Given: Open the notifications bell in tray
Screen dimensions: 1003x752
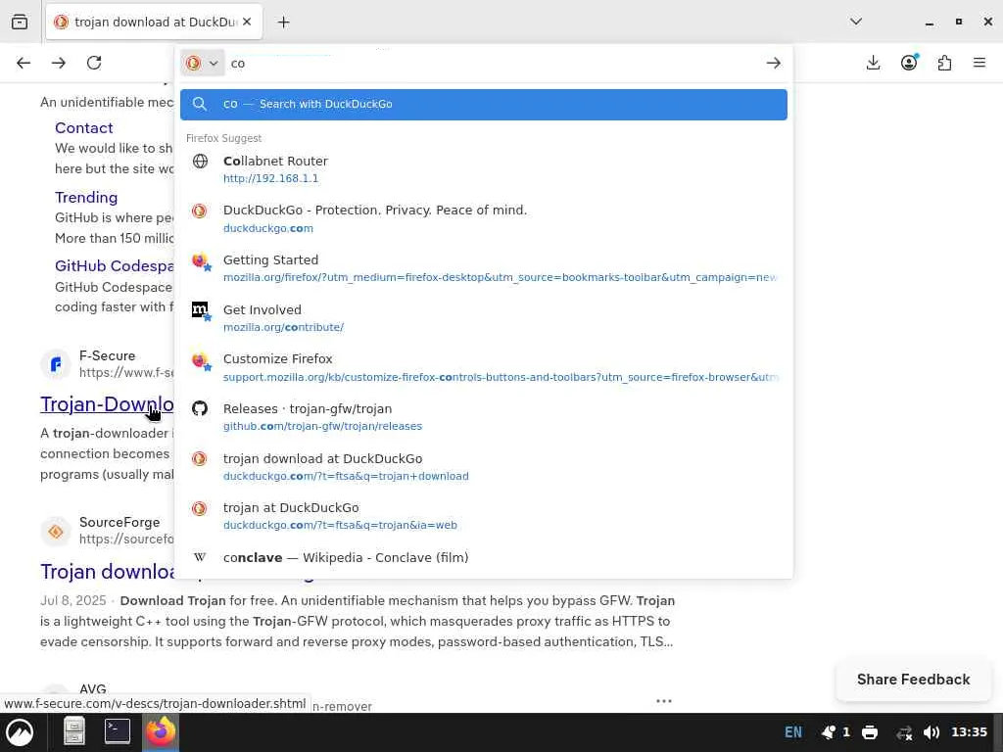Looking at the screenshot, I should [x=829, y=732].
